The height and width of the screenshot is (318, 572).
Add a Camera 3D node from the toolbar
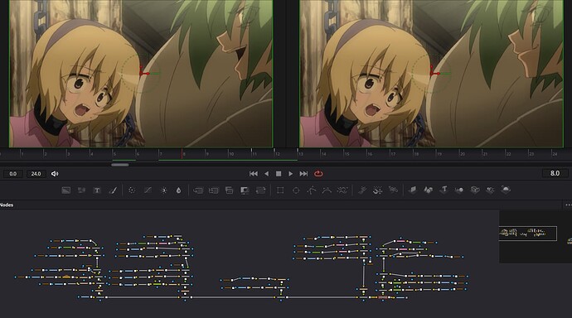pos(475,190)
